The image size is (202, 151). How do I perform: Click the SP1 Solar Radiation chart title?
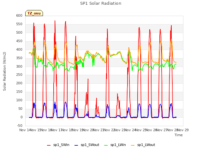pyautogui.click(x=101, y=3)
